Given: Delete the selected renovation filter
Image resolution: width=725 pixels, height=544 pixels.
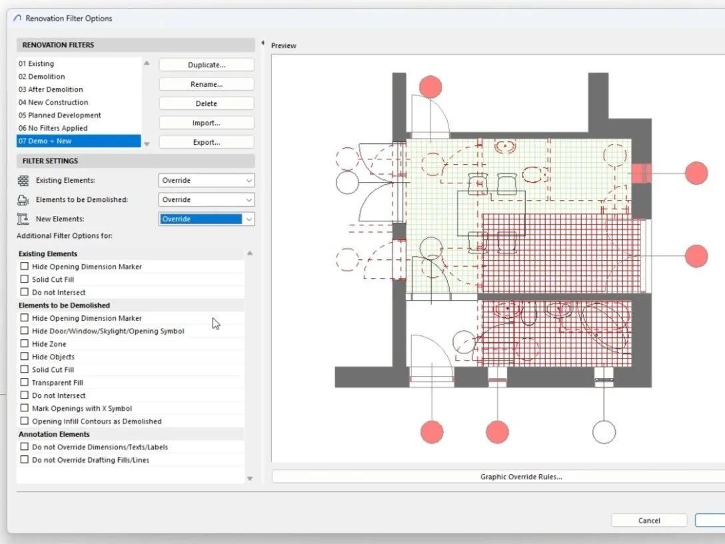Looking at the screenshot, I should [207, 103].
